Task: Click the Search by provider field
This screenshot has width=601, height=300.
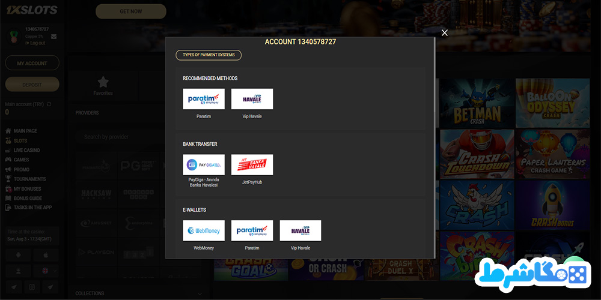Action: pos(120,137)
